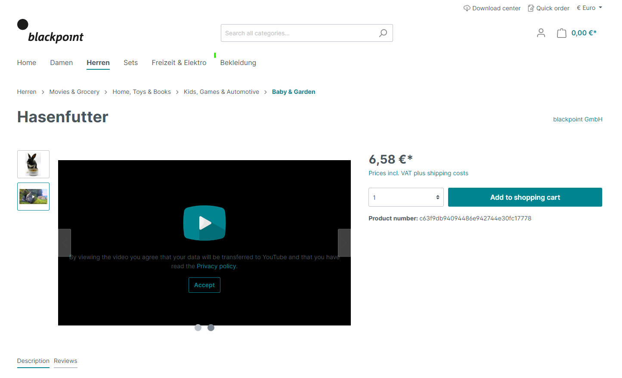This screenshot has width=622, height=378.
Task: Open the Home menu item
Action: coord(27,62)
